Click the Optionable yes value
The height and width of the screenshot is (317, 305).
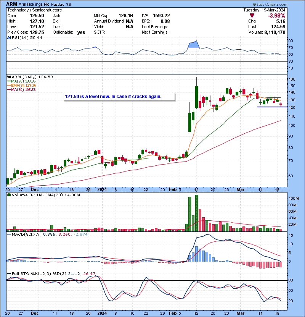81,32
